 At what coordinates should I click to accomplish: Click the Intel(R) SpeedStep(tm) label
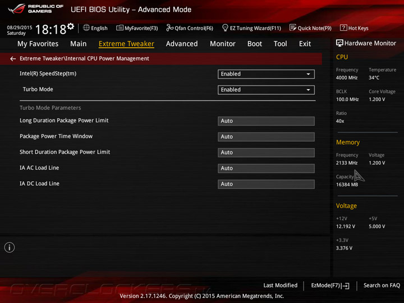pos(48,74)
